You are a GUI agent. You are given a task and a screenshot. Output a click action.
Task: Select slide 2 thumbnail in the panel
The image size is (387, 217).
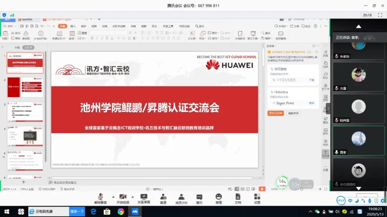[x=25, y=87]
